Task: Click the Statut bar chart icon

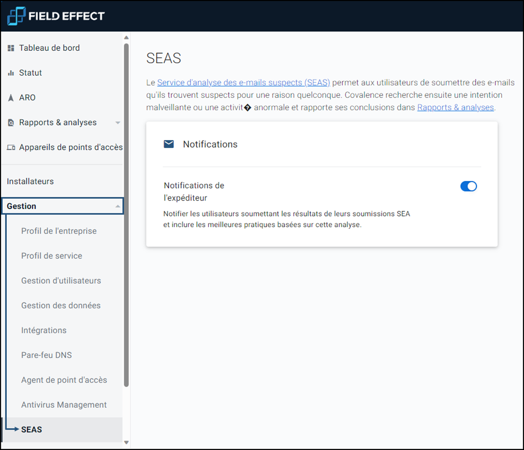Action: pyautogui.click(x=11, y=73)
